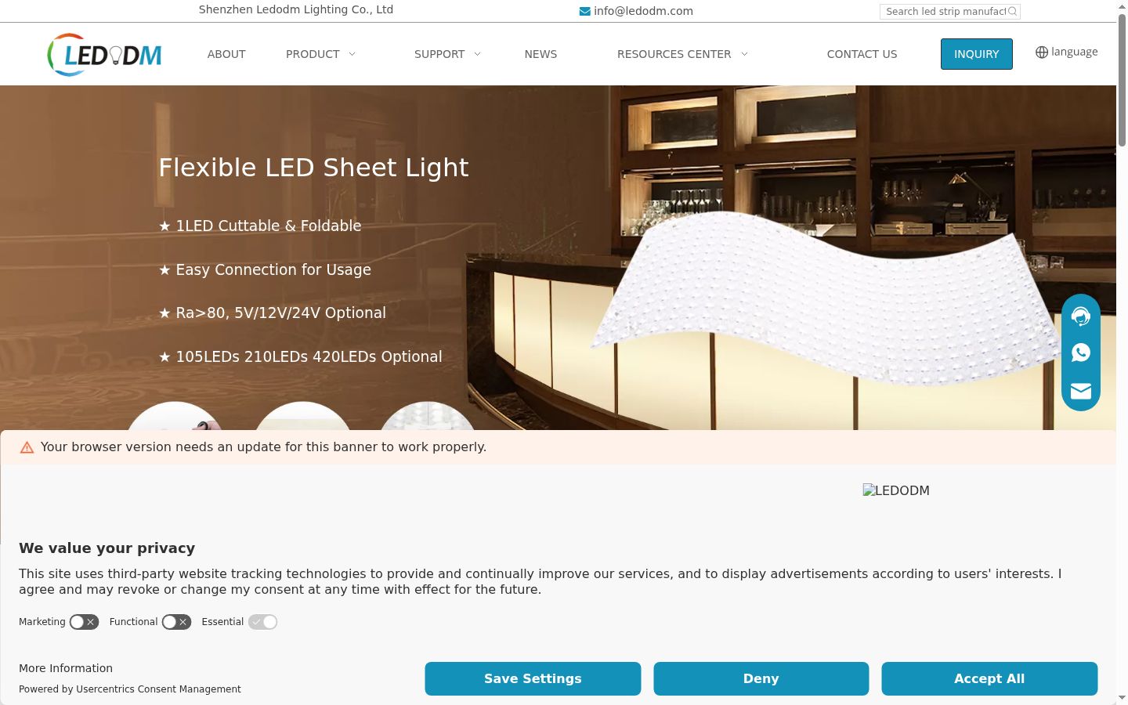The image size is (1128, 705).
Task: Expand the SUPPORT menu chevron
Action: tap(477, 54)
